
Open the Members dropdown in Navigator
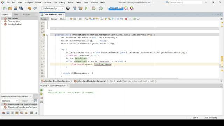[x=10, y=101]
